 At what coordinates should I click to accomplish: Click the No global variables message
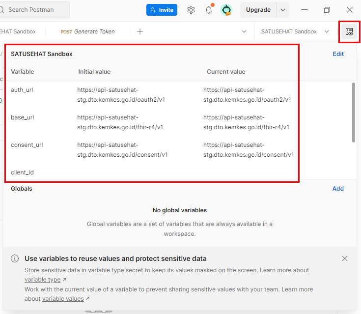180,210
